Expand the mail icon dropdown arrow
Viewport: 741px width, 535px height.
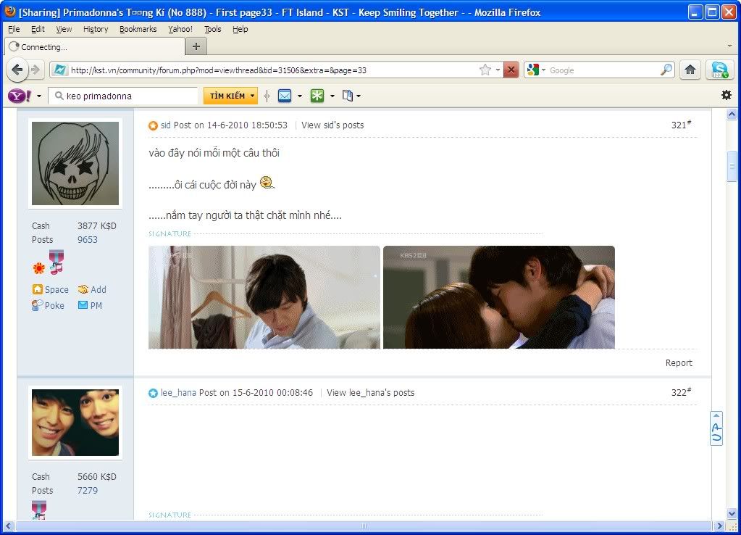[300, 96]
